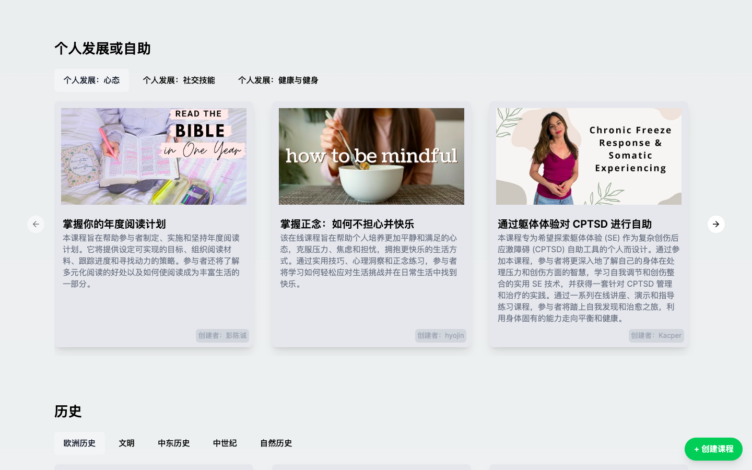752x470 pixels.
Task: Click the creator badge Kacper
Action: 656,336
